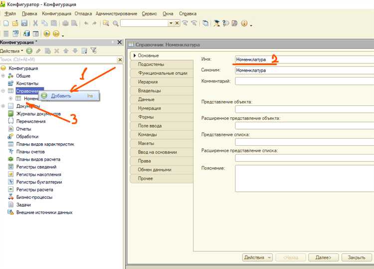Click the Cut scissors icon

(x=35, y=23)
